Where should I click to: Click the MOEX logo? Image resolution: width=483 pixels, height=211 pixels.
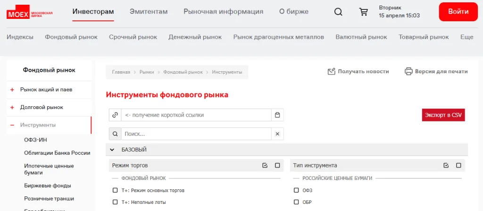pos(29,13)
